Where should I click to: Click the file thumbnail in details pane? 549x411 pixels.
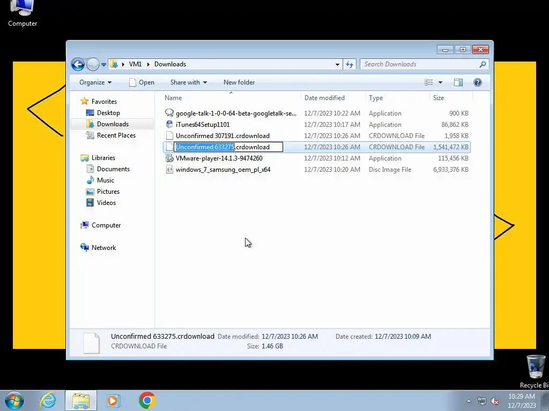click(x=91, y=343)
